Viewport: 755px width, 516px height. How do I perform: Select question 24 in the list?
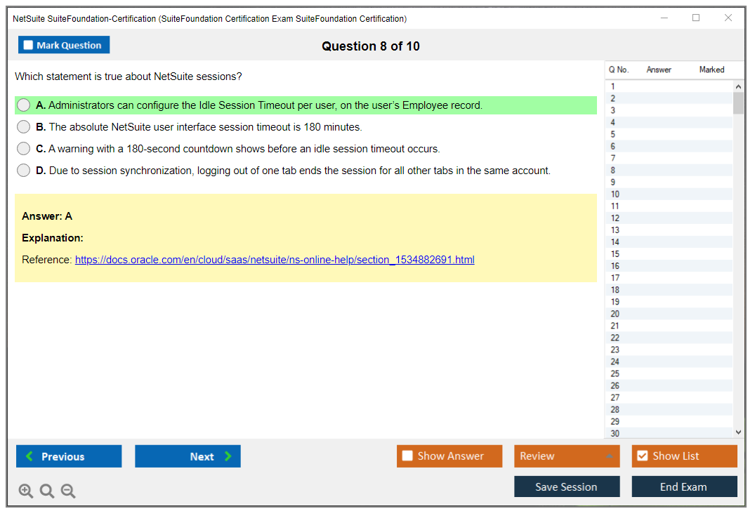pyautogui.click(x=669, y=362)
